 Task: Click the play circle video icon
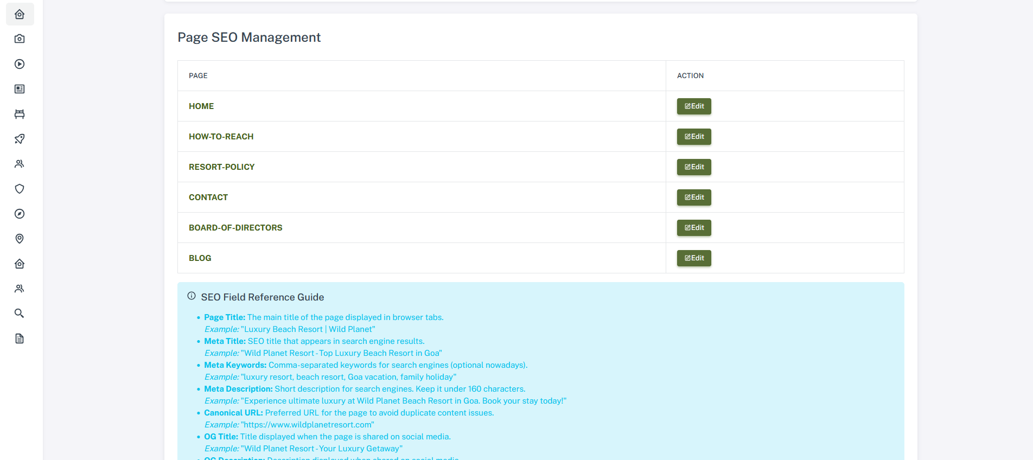pyautogui.click(x=20, y=64)
